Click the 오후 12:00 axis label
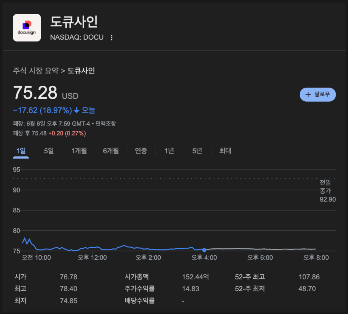The height and width of the screenshot is (314, 348). coord(92,258)
